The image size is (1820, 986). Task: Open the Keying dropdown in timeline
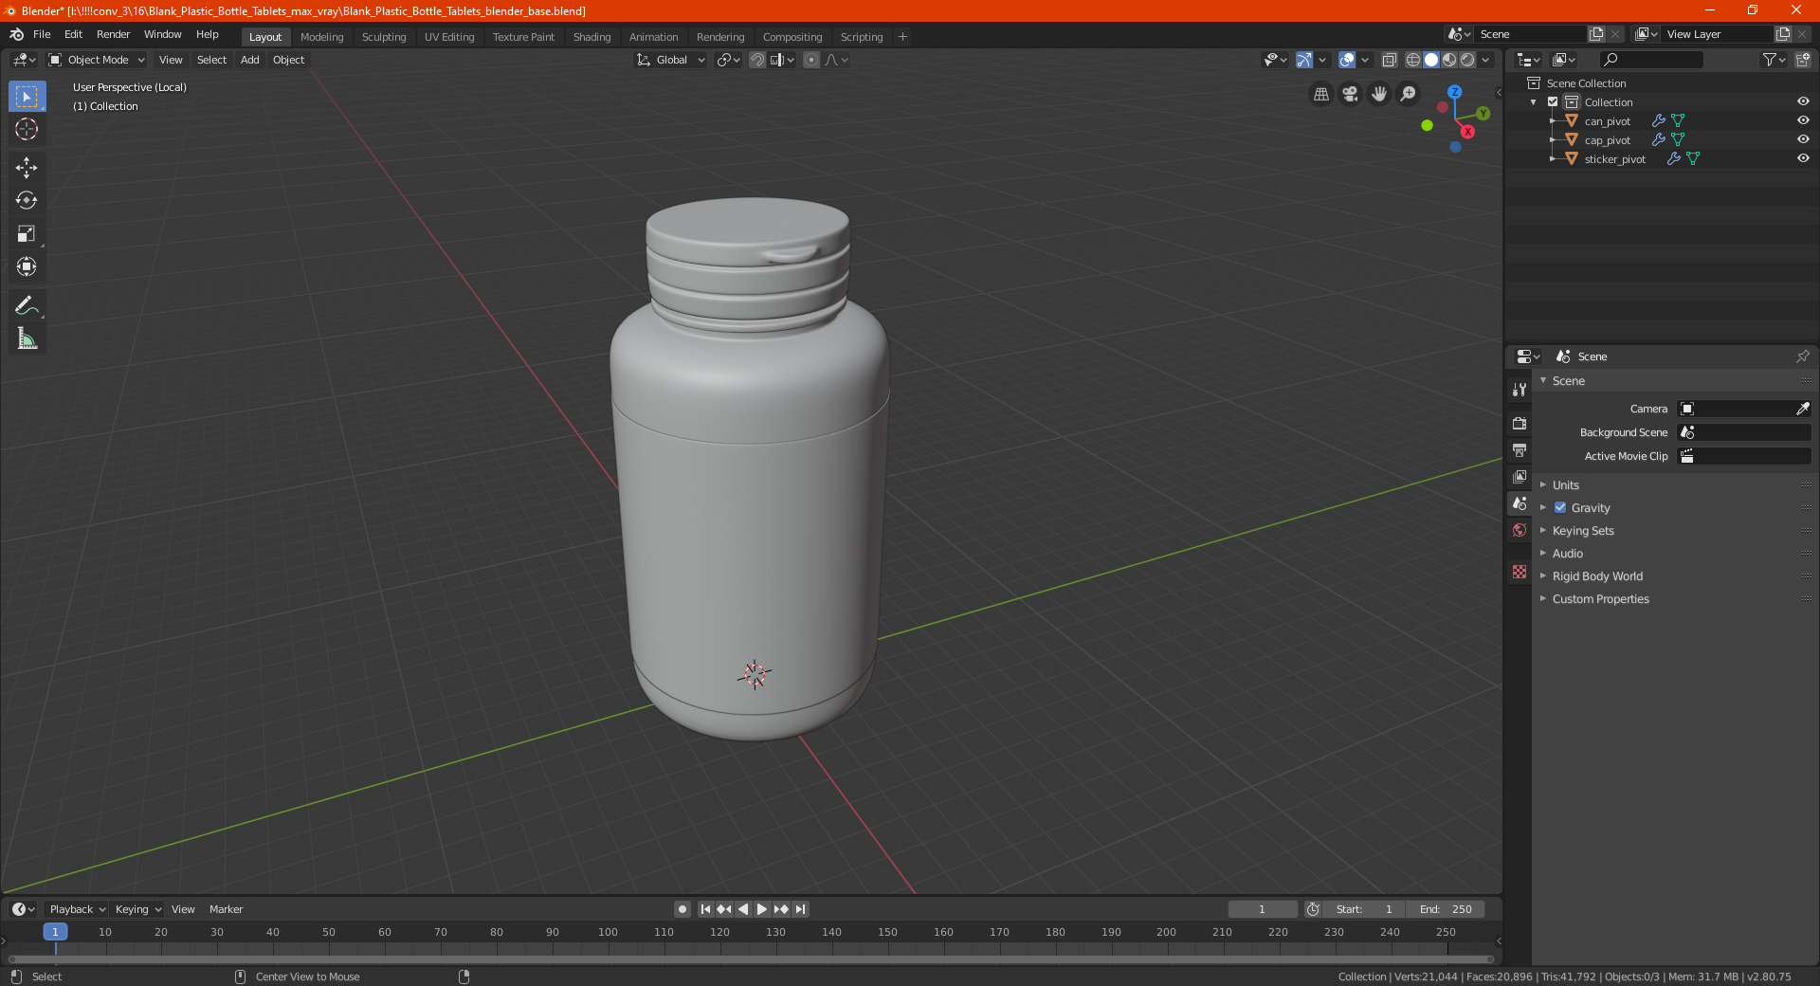[x=137, y=909]
